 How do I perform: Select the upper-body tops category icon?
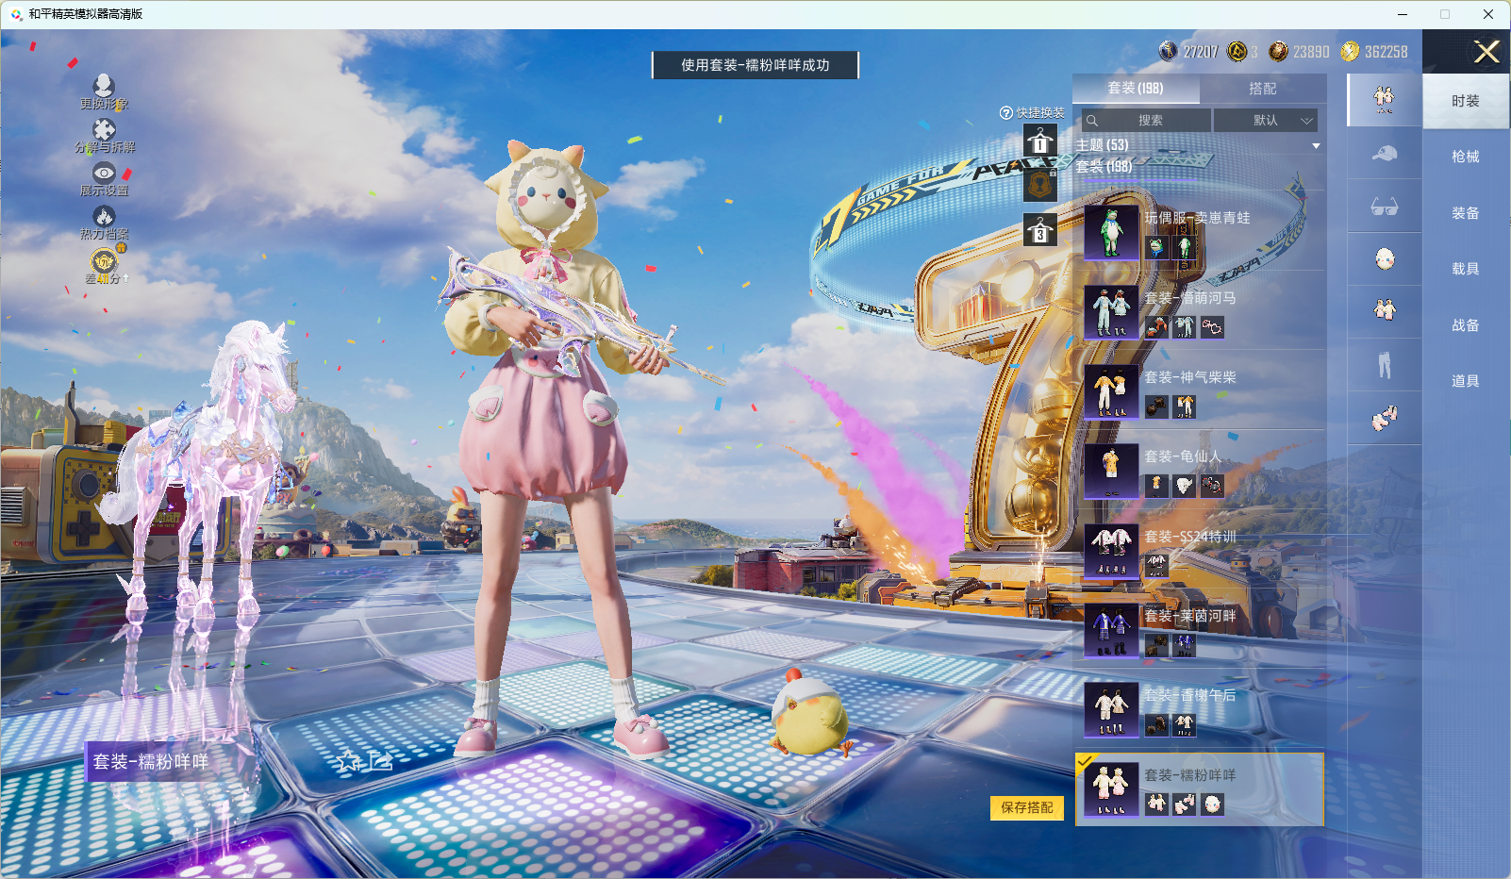click(x=1384, y=312)
